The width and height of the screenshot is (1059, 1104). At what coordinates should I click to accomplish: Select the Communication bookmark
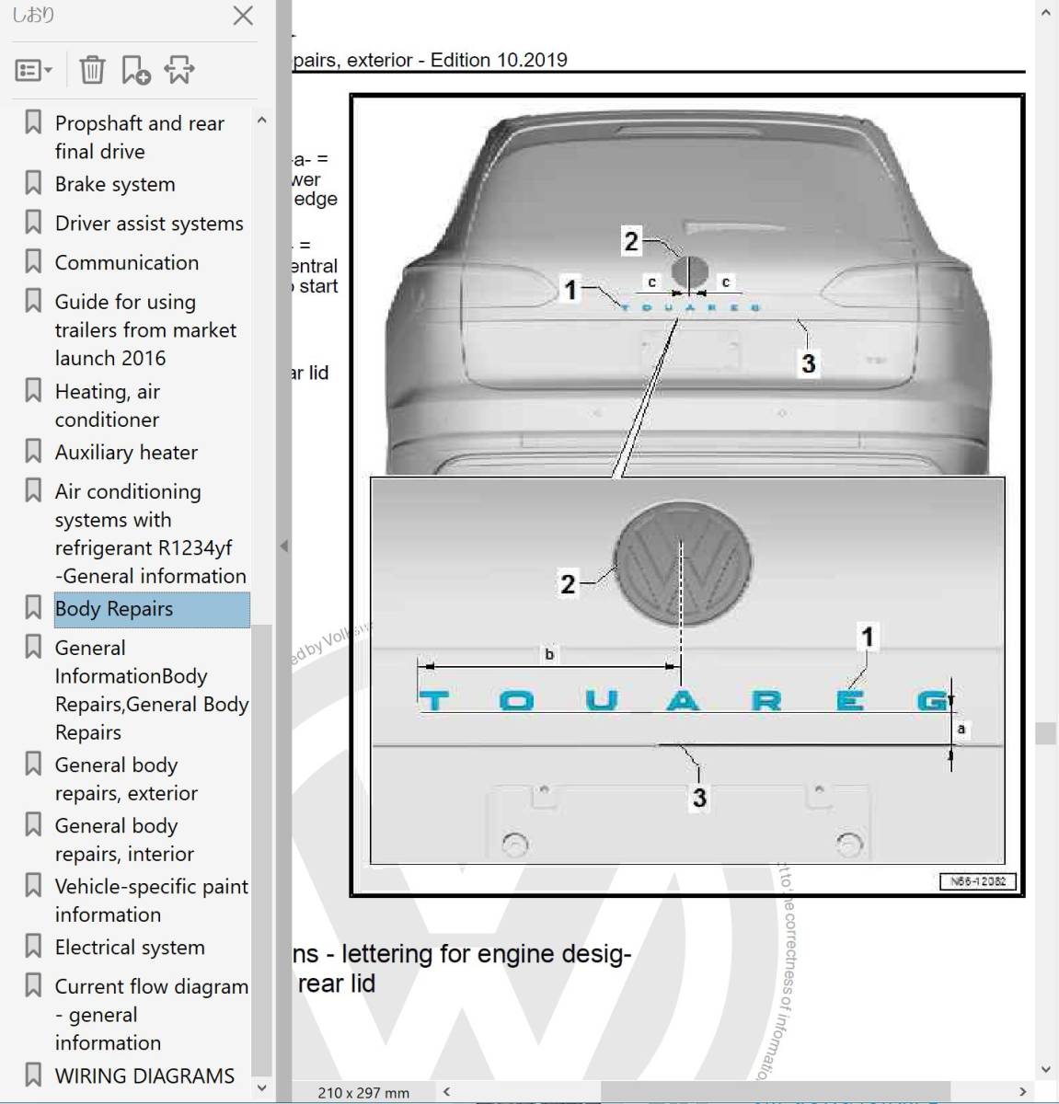click(127, 262)
